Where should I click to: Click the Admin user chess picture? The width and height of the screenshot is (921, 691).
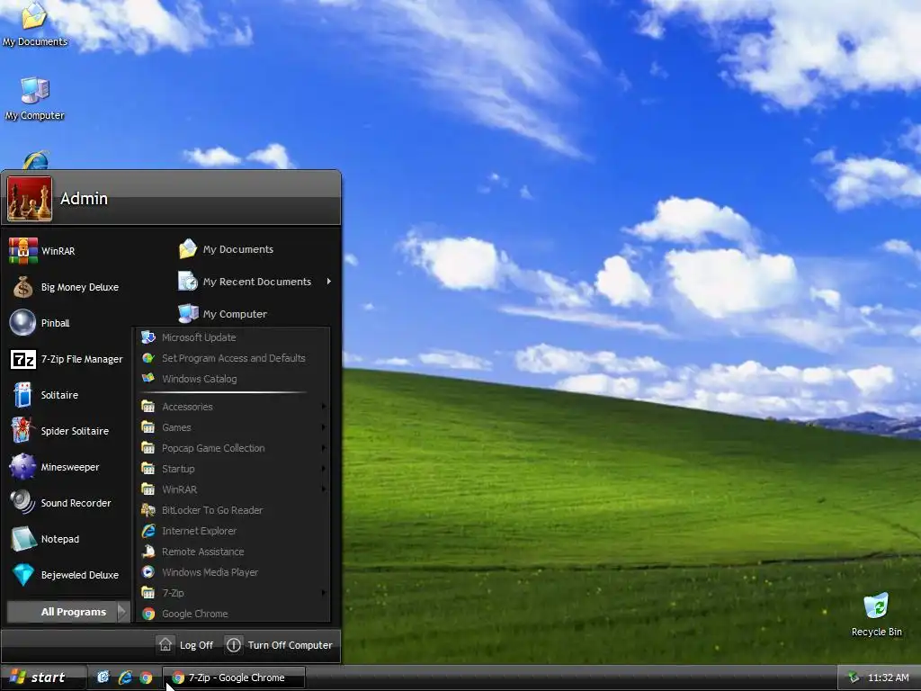[x=30, y=199]
